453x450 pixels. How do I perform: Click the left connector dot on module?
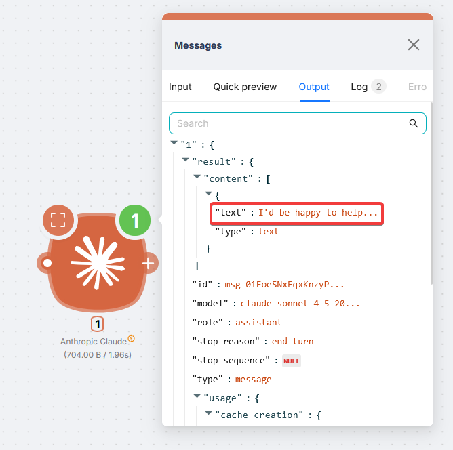pos(47,263)
